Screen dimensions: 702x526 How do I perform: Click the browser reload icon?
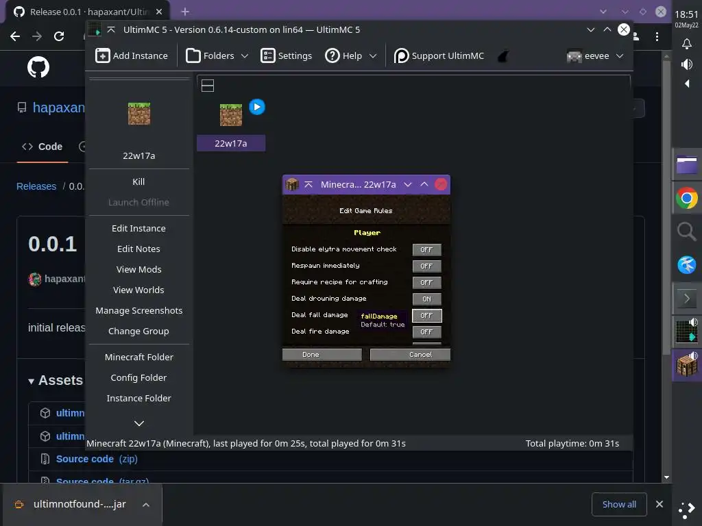[59, 36]
